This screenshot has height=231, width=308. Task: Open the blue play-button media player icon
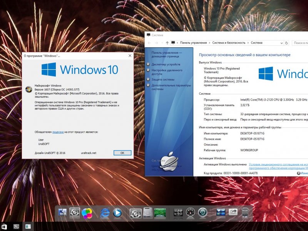[117, 213]
